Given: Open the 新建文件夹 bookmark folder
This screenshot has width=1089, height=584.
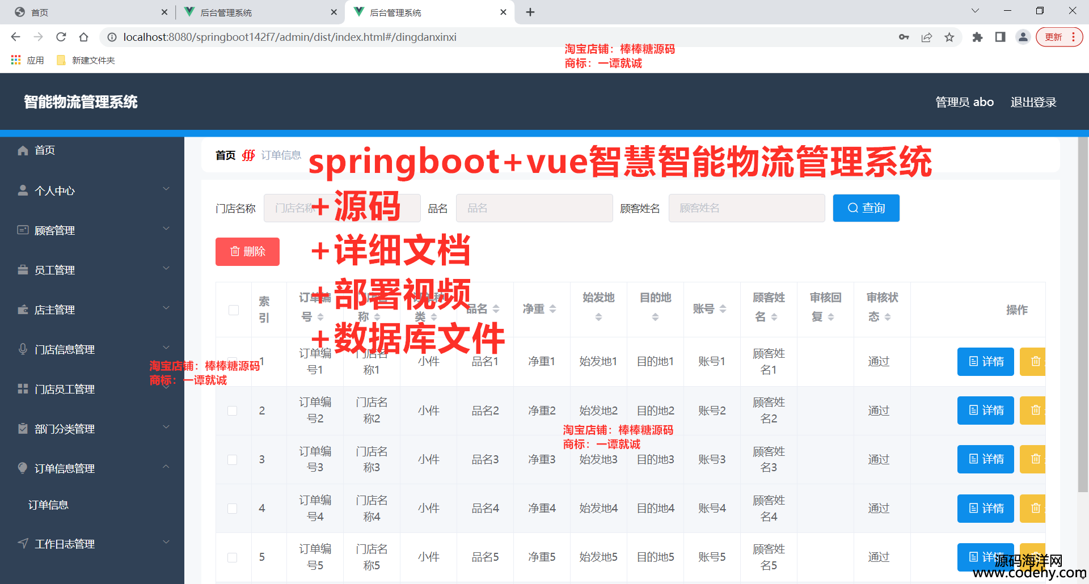Looking at the screenshot, I should coord(86,60).
